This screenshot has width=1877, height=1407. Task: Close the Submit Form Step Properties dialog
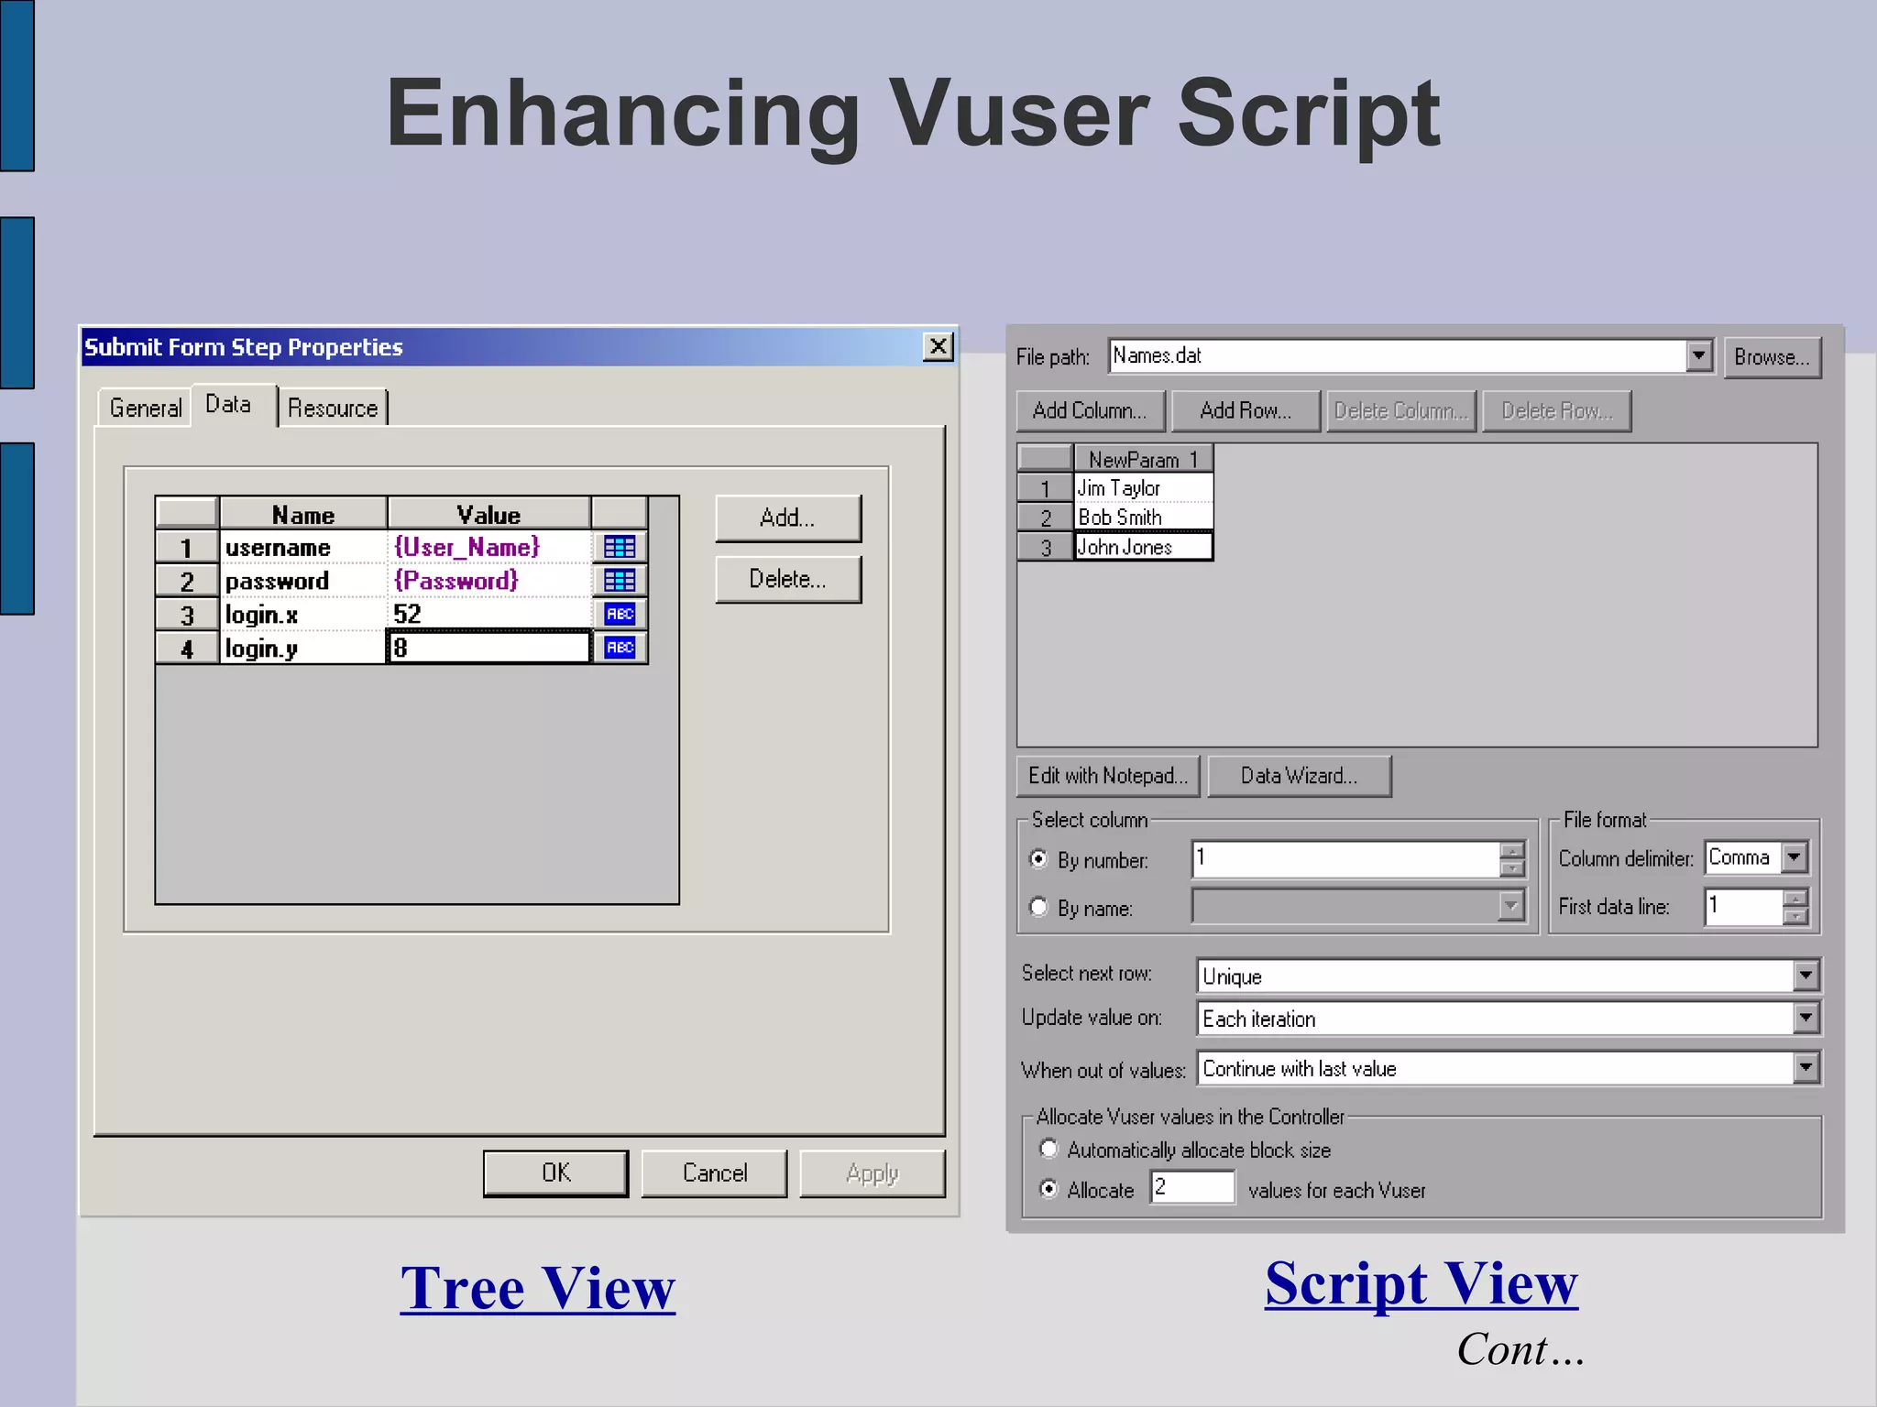[x=938, y=346]
